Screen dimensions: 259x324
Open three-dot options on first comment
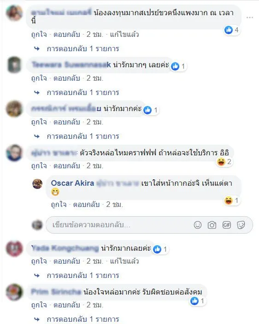pos(250,18)
